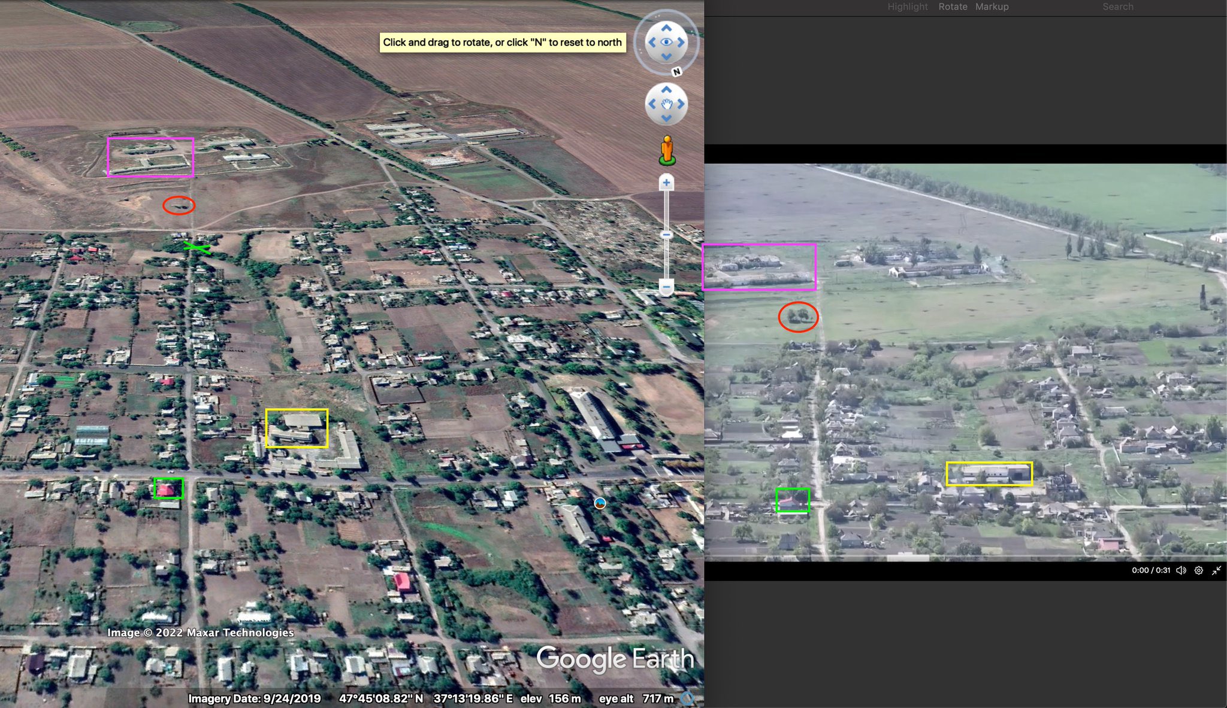Open the Rotate toolbar item

(x=953, y=7)
